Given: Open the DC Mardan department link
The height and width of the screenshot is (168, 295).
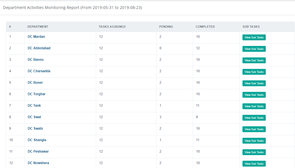Looking at the screenshot, I should pyautogui.click(x=36, y=37).
